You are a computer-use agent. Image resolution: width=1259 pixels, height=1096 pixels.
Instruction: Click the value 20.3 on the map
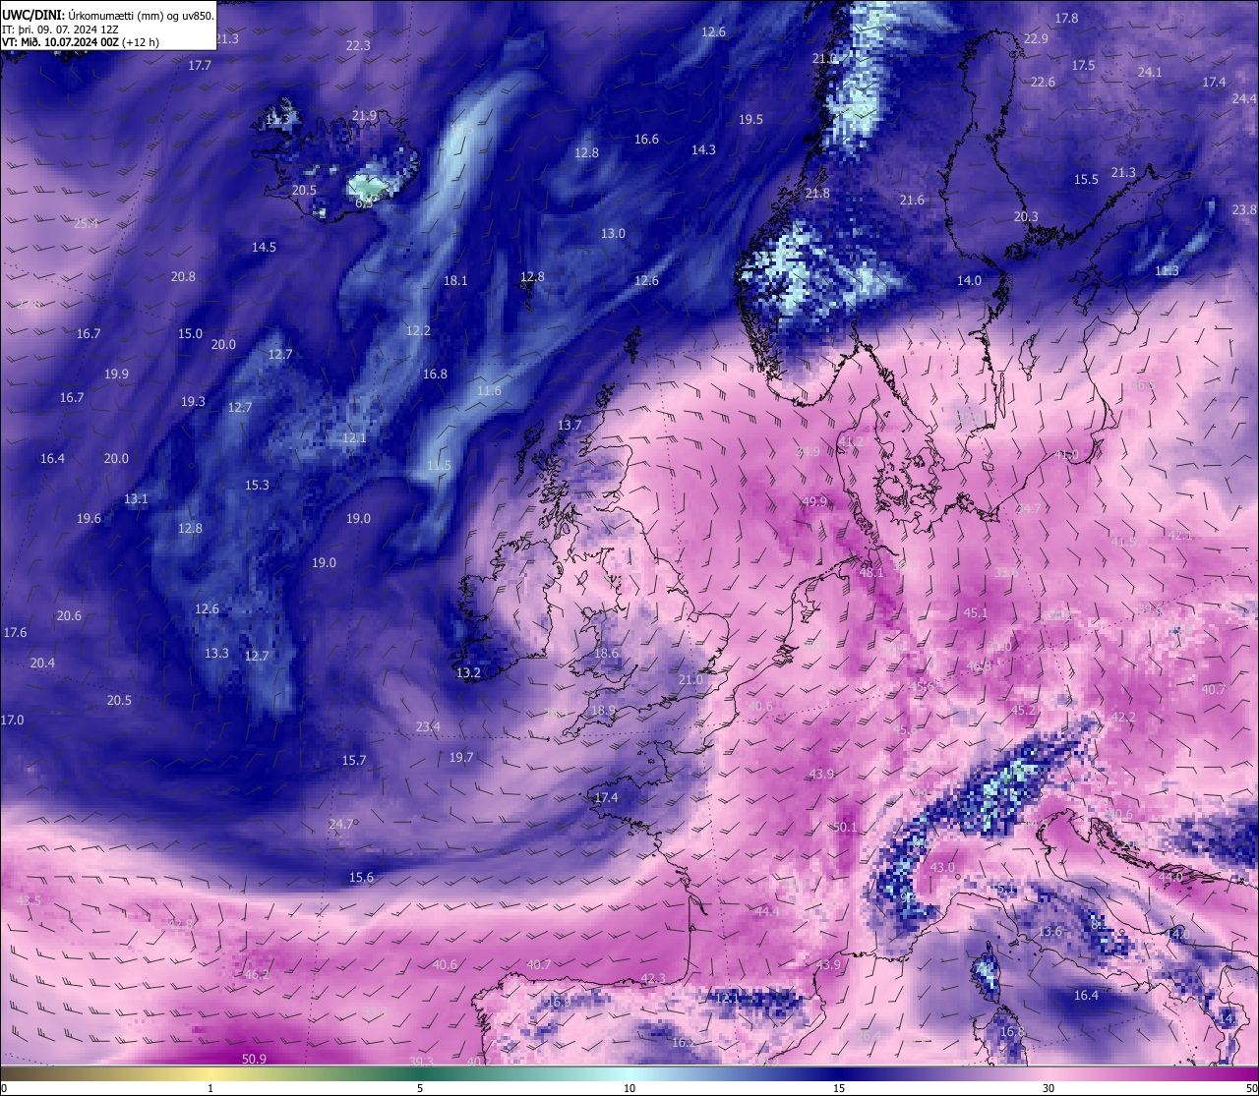(x=1026, y=216)
